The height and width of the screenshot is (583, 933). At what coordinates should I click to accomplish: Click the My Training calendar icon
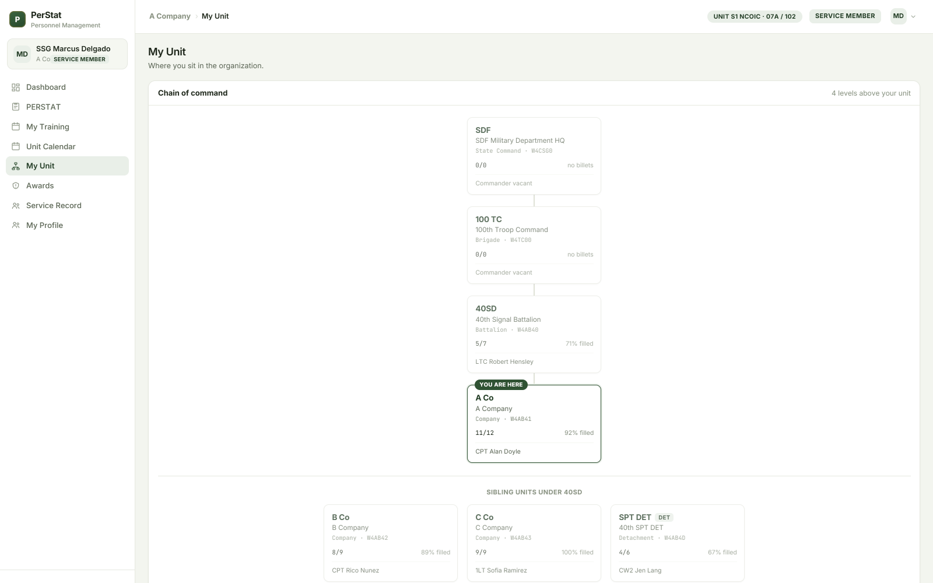(x=16, y=127)
